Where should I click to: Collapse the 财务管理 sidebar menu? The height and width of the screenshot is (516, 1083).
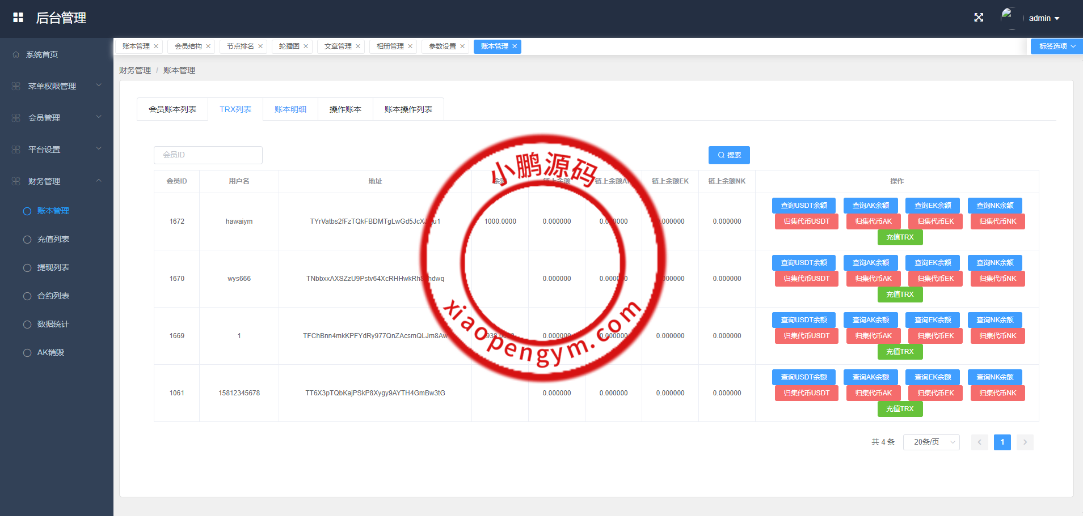pos(57,181)
